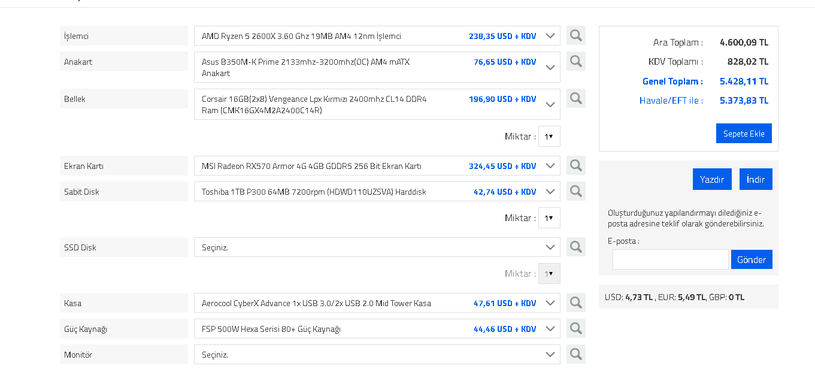
Task: Click the search icon next to Kasa
Action: point(575,303)
